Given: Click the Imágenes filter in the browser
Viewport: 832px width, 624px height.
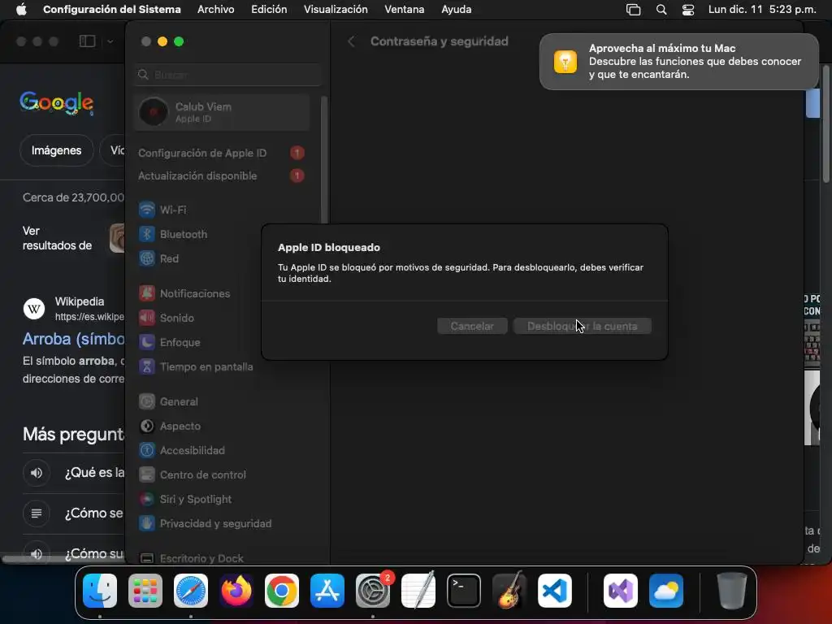Looking at the screenshot, I should click(x=56, y=150).
